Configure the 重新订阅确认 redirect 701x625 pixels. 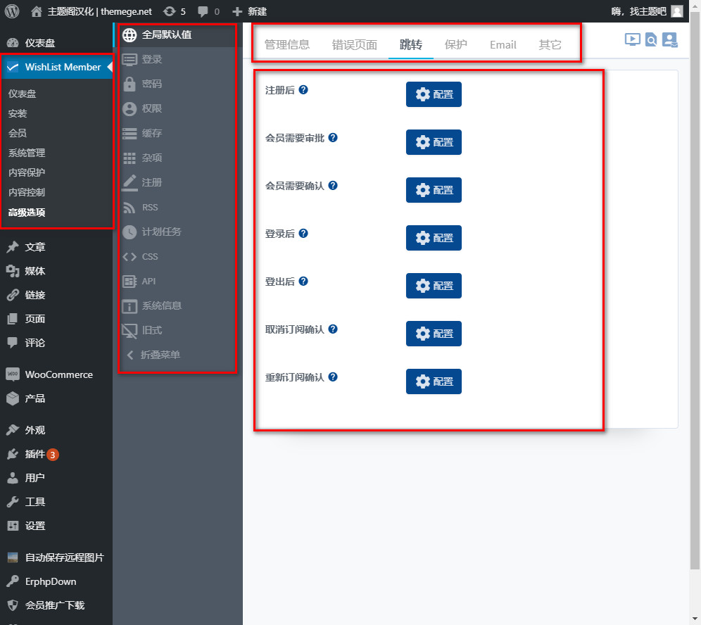(434, 381)
